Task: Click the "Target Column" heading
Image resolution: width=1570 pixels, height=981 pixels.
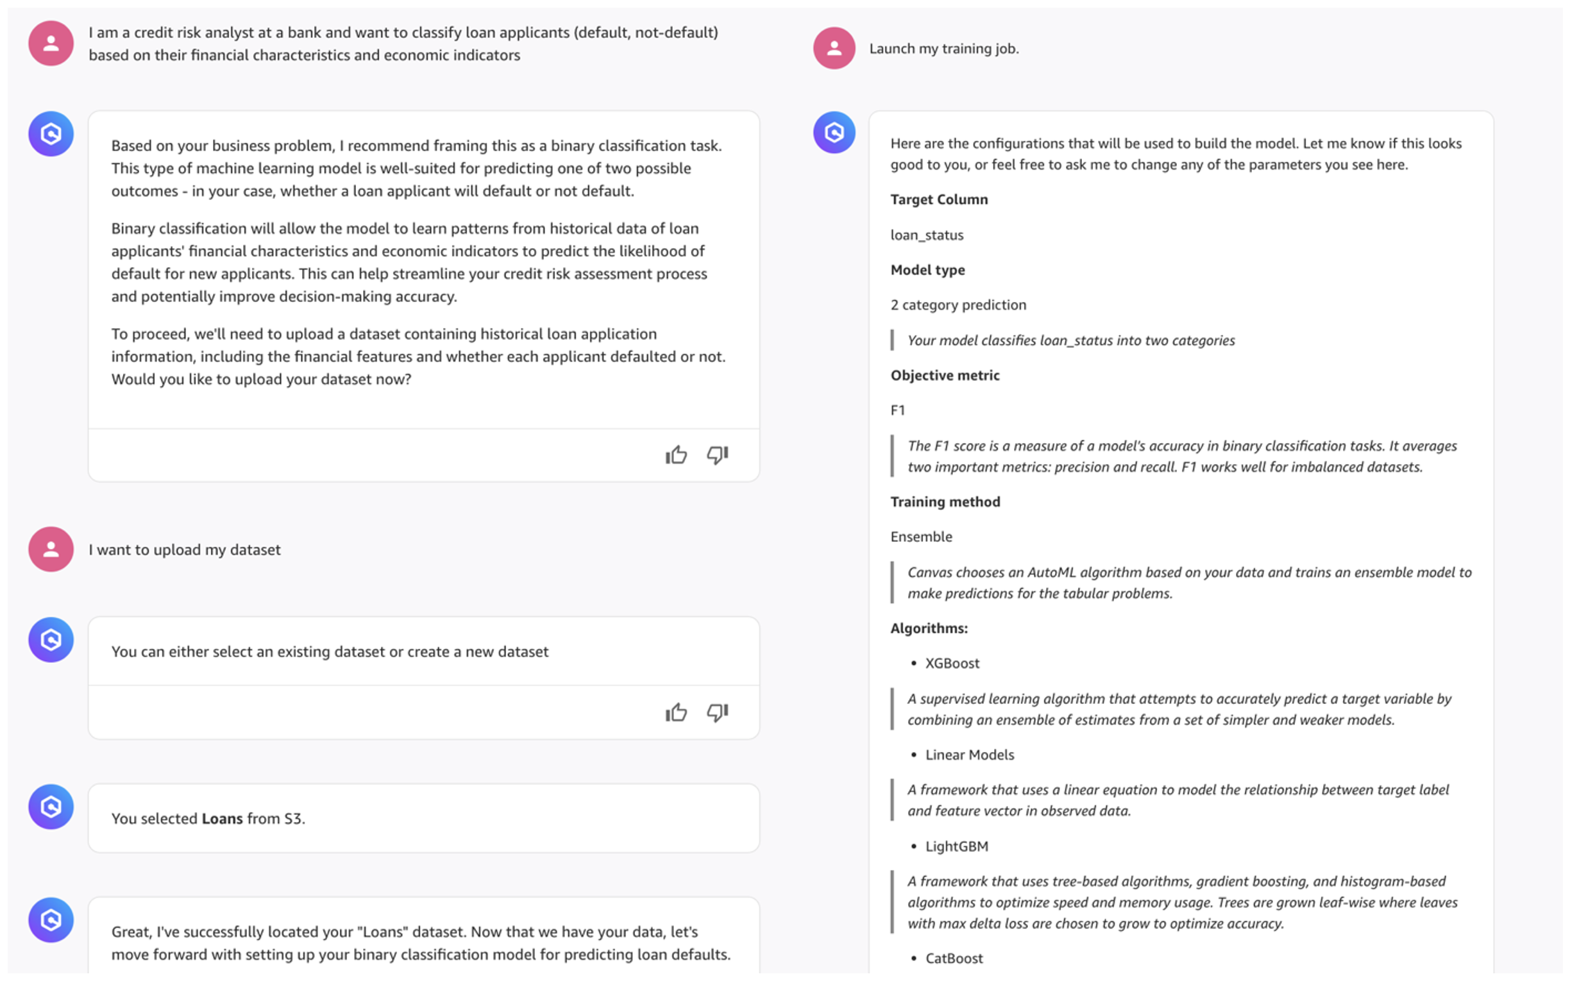Action: pos(939,200)
